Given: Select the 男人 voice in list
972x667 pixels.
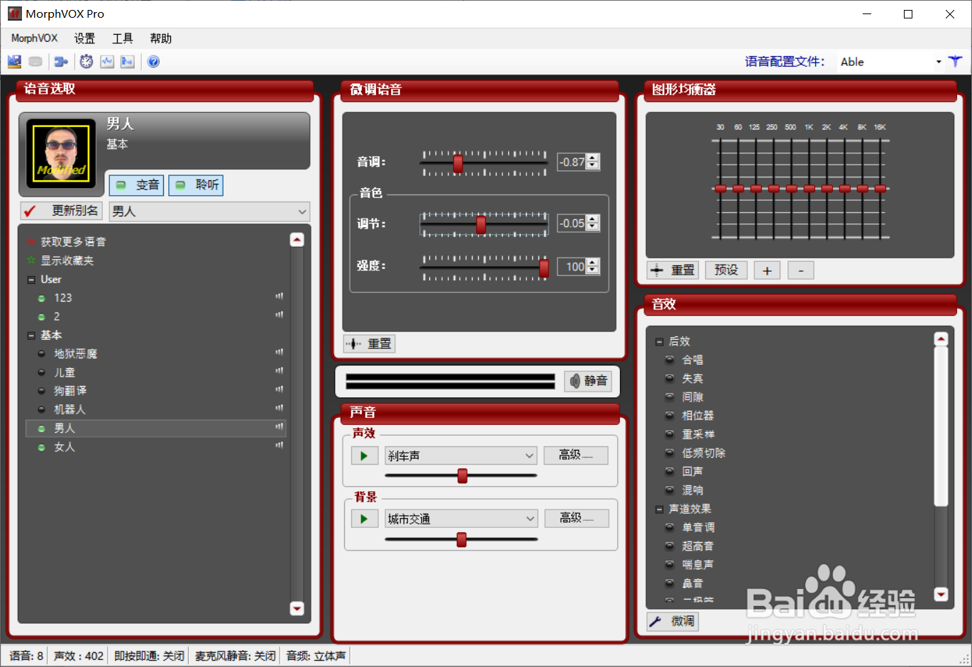Looking at the screenshot, I should click(x=156, y=429).
